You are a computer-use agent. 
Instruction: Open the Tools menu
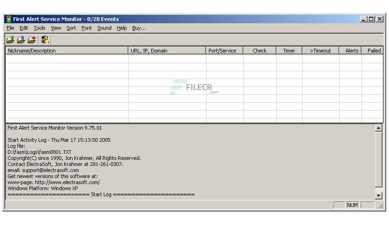coord(40,28)
